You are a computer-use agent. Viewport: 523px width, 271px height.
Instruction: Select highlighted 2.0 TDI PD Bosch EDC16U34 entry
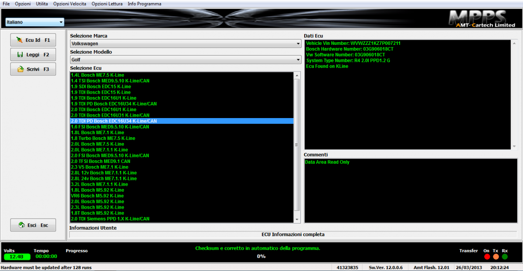(182, 121)
